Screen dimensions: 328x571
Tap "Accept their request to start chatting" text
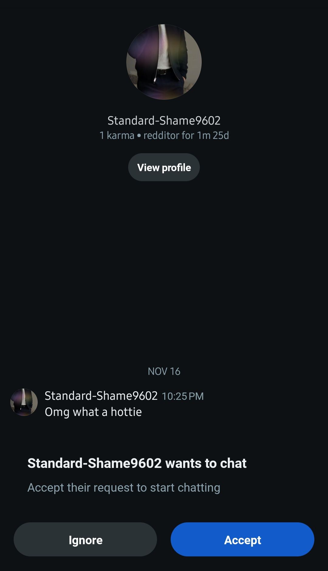(124, 488)
